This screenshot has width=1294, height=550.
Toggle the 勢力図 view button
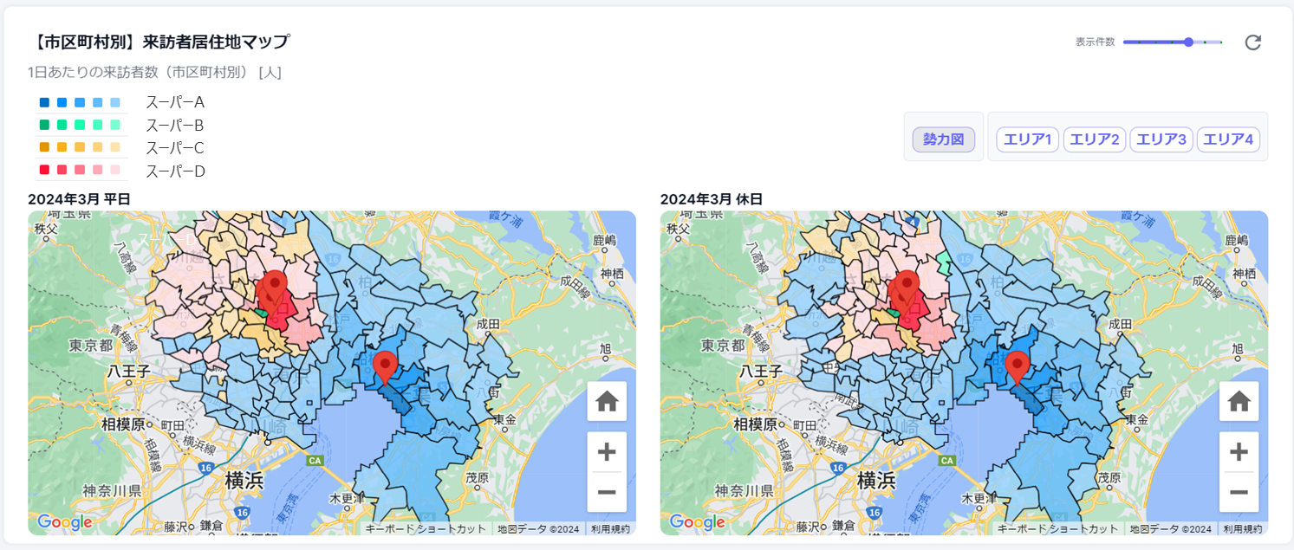click(943, 139)
